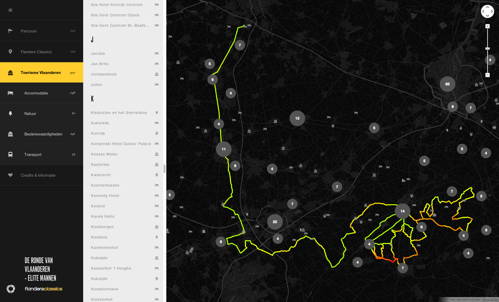Click the map pan control
The height and width of the screenshot is (302, 499).
click(x=487, y=11)
